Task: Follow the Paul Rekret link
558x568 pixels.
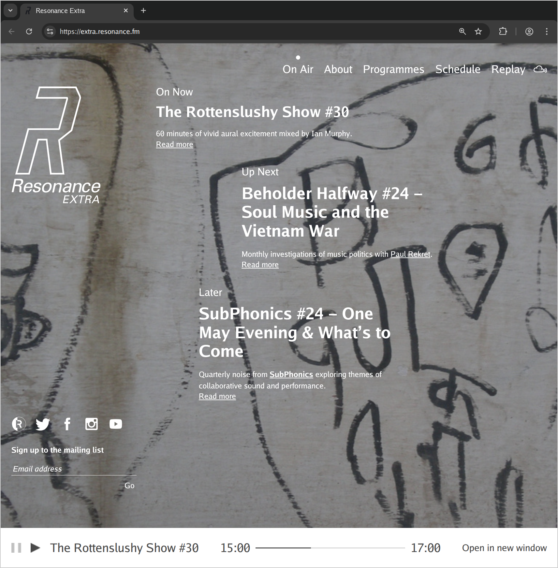Action: [410, 254]
